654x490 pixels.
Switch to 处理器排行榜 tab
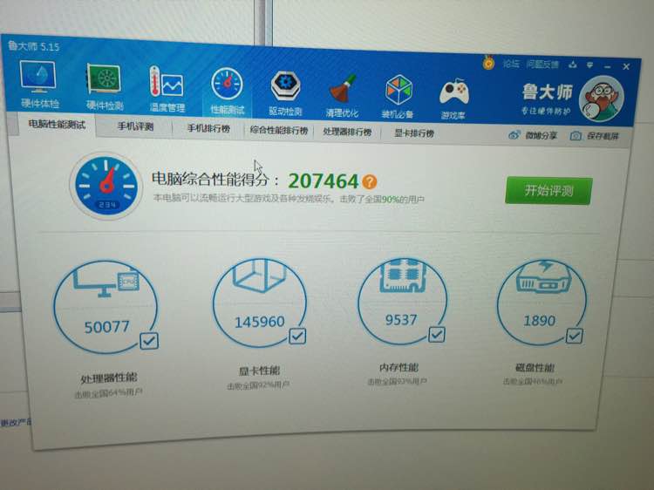[x=347, y=133]
